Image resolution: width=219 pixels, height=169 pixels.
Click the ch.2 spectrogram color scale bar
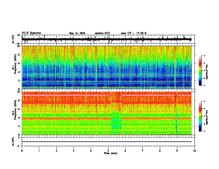(x=200, y=116)
